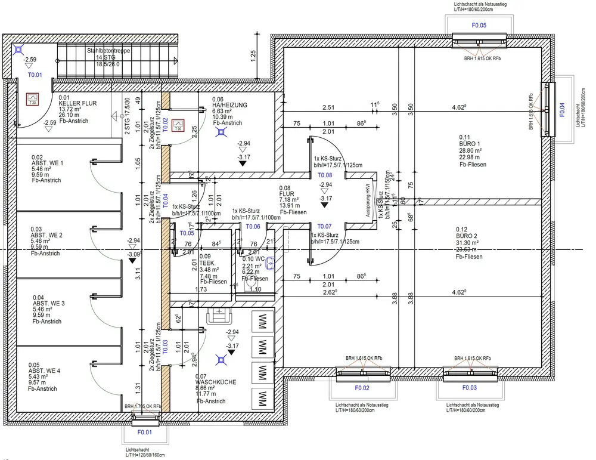Viewport: 596px width, 460px height.
Task: Click the washbasin symbol in the WC room
Action: [270, 263]
